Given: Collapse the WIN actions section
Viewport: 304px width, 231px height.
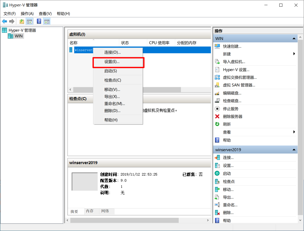Looking at the screenshot, I should 294,38.
